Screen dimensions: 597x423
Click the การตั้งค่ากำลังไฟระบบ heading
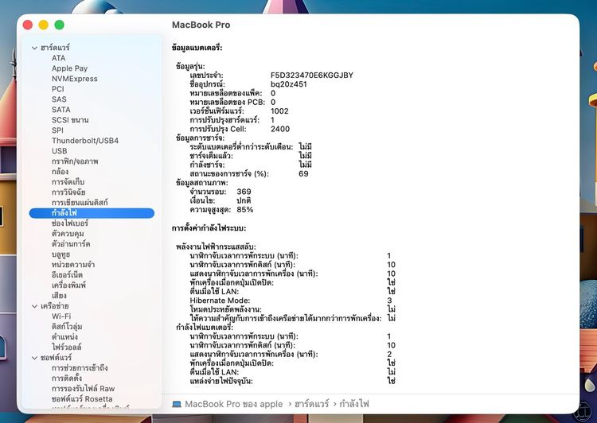209,228
